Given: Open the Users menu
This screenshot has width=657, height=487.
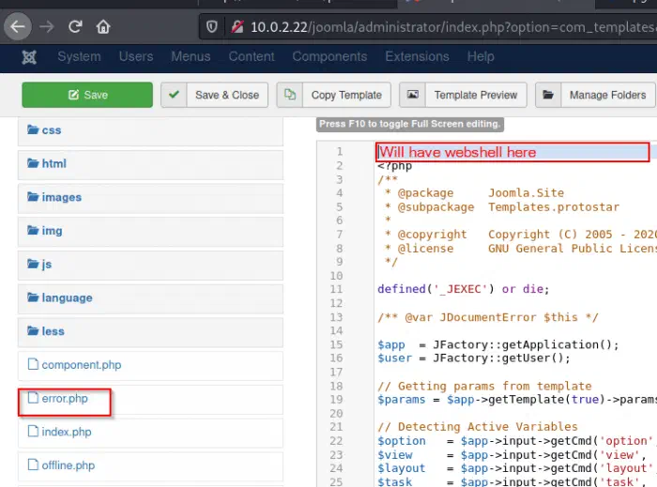Looking at the screenshot, I should coord(136,56).
